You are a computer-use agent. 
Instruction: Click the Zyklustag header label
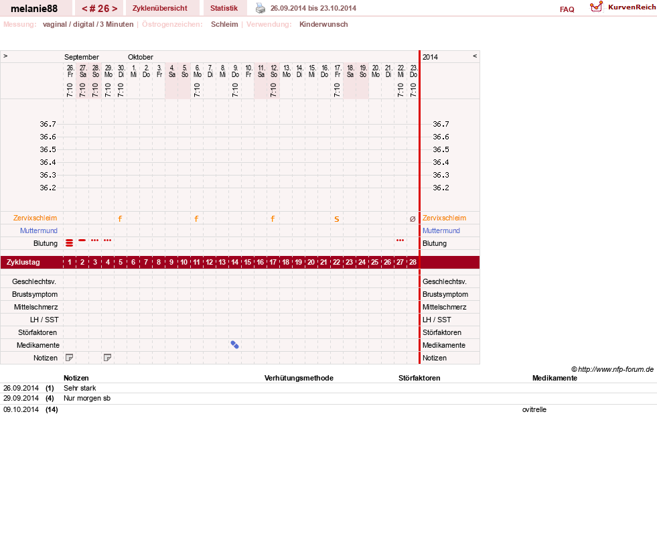(x=23, y=262)
